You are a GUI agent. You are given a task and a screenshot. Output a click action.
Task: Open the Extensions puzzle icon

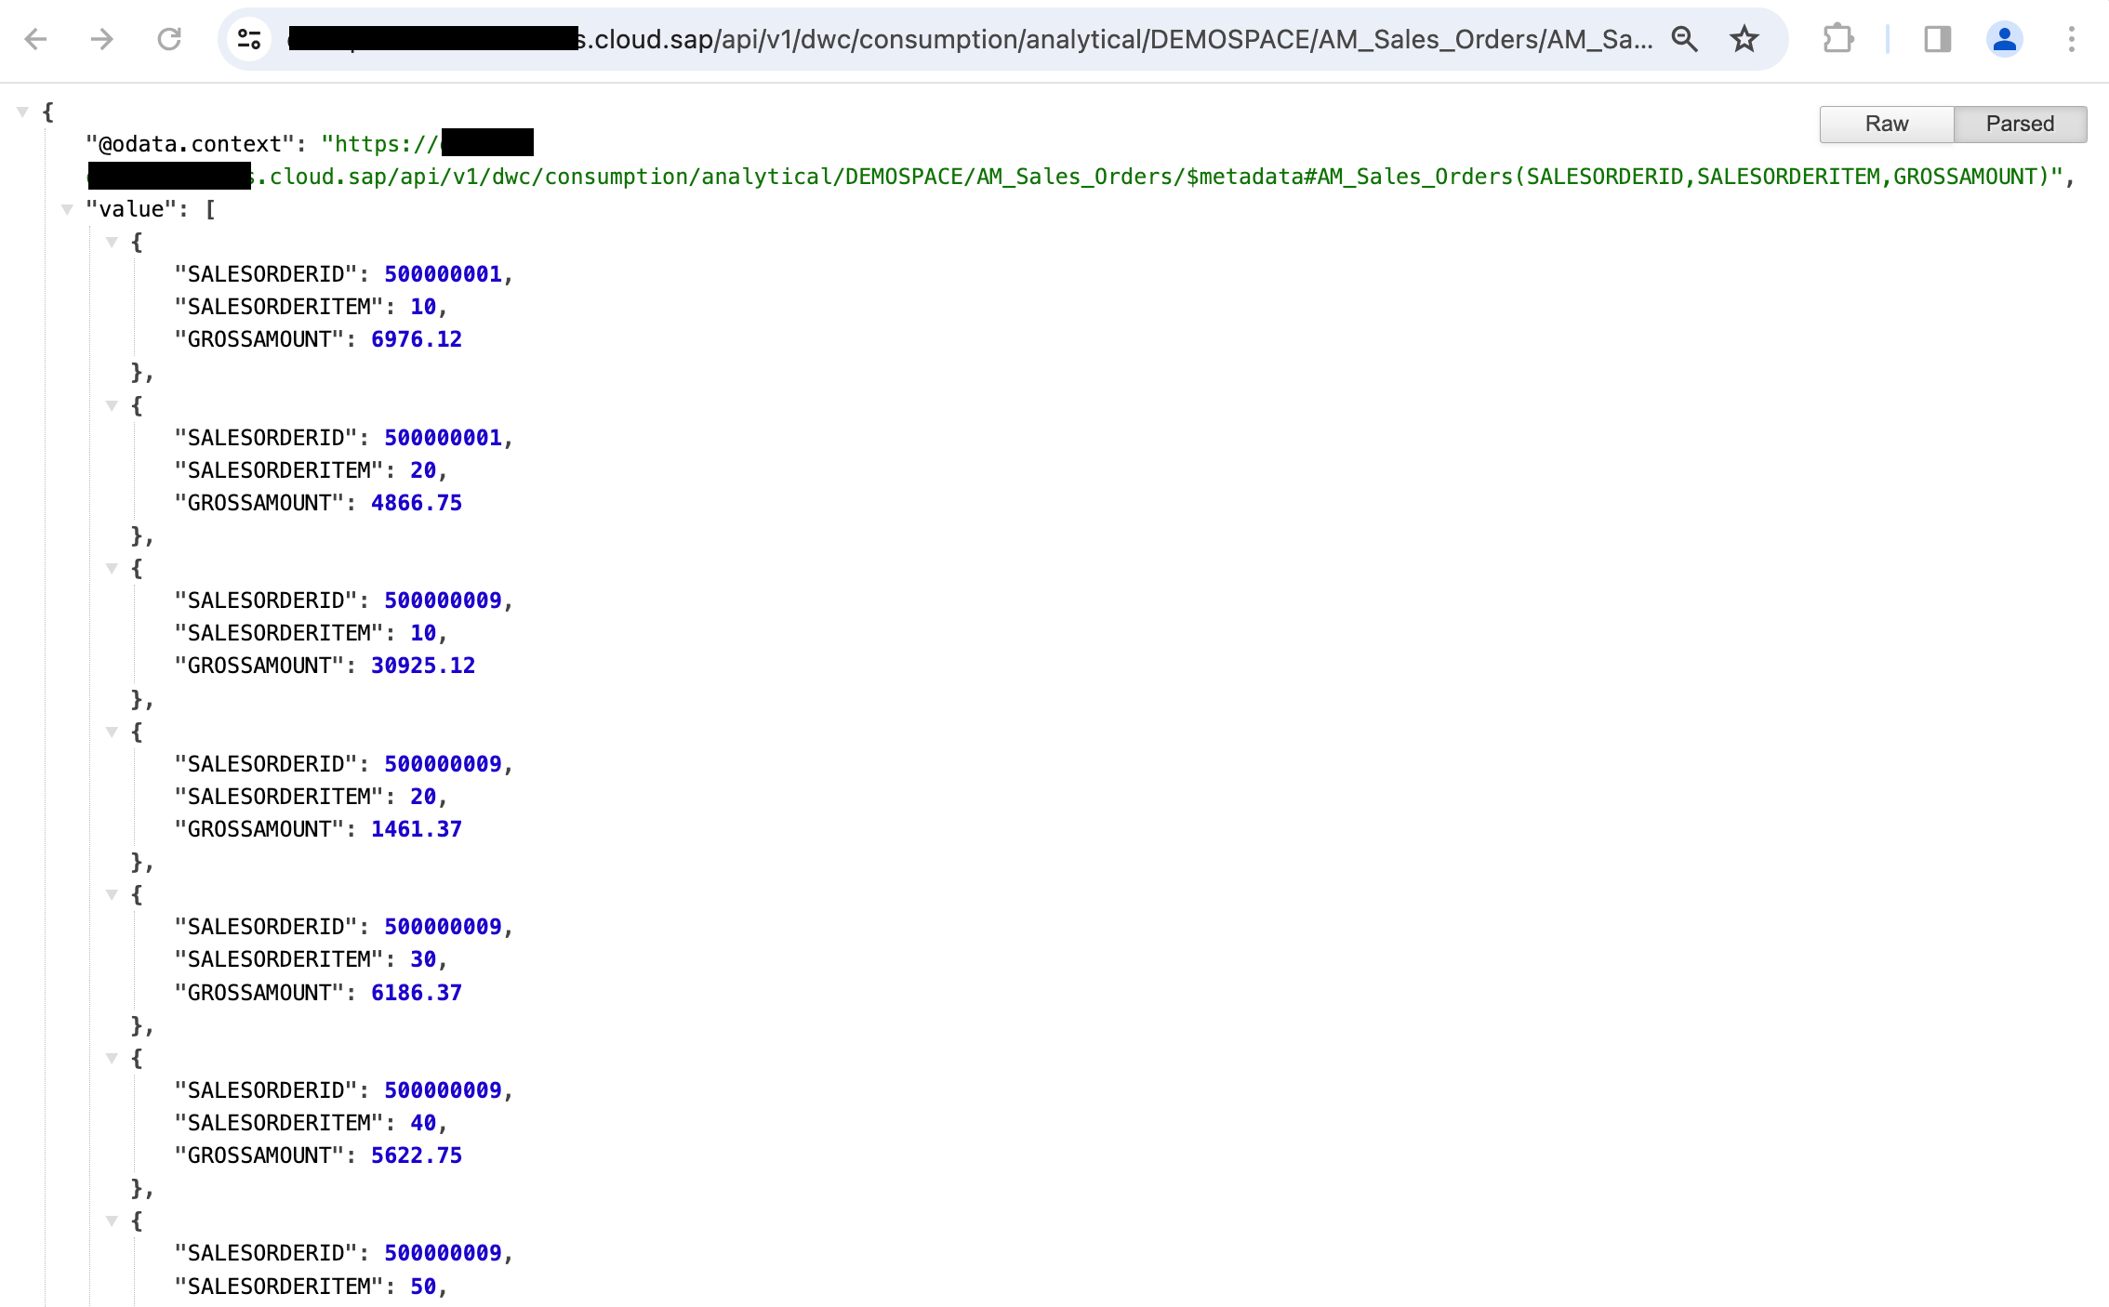[1837, 39]
